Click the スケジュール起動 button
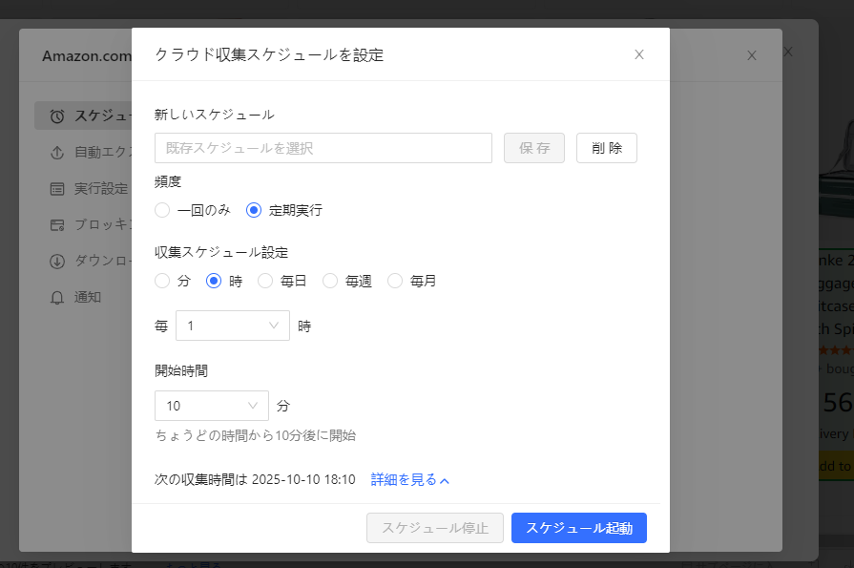 (578, 528)
